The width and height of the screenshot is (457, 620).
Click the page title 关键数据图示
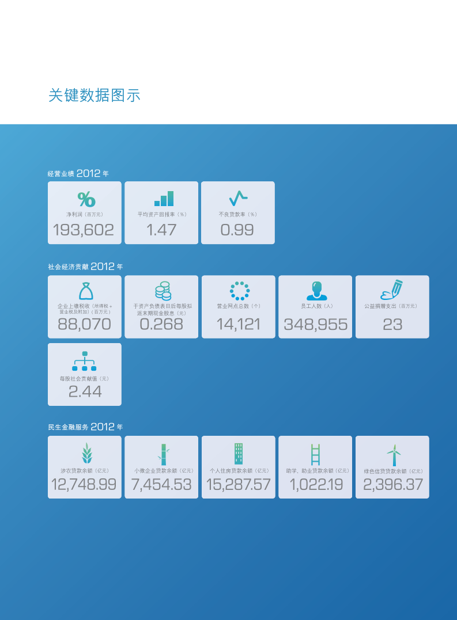[94, 96]
